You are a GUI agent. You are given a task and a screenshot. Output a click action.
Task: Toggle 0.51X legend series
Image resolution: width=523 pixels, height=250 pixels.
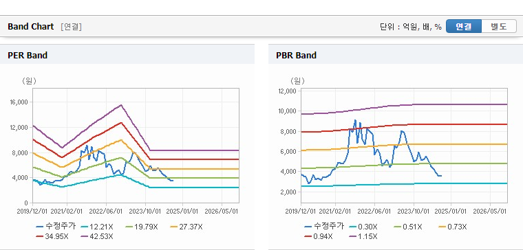click(x=408, y=227)
